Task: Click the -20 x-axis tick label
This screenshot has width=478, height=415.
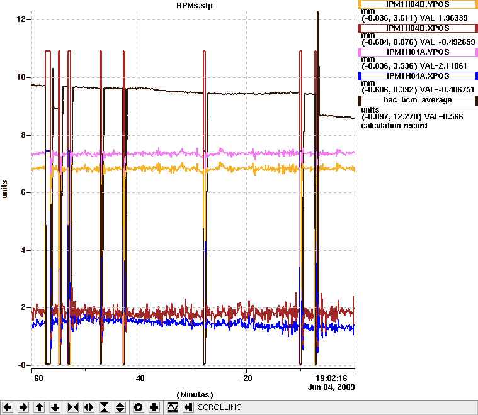Action: click(x=246, y=379)
